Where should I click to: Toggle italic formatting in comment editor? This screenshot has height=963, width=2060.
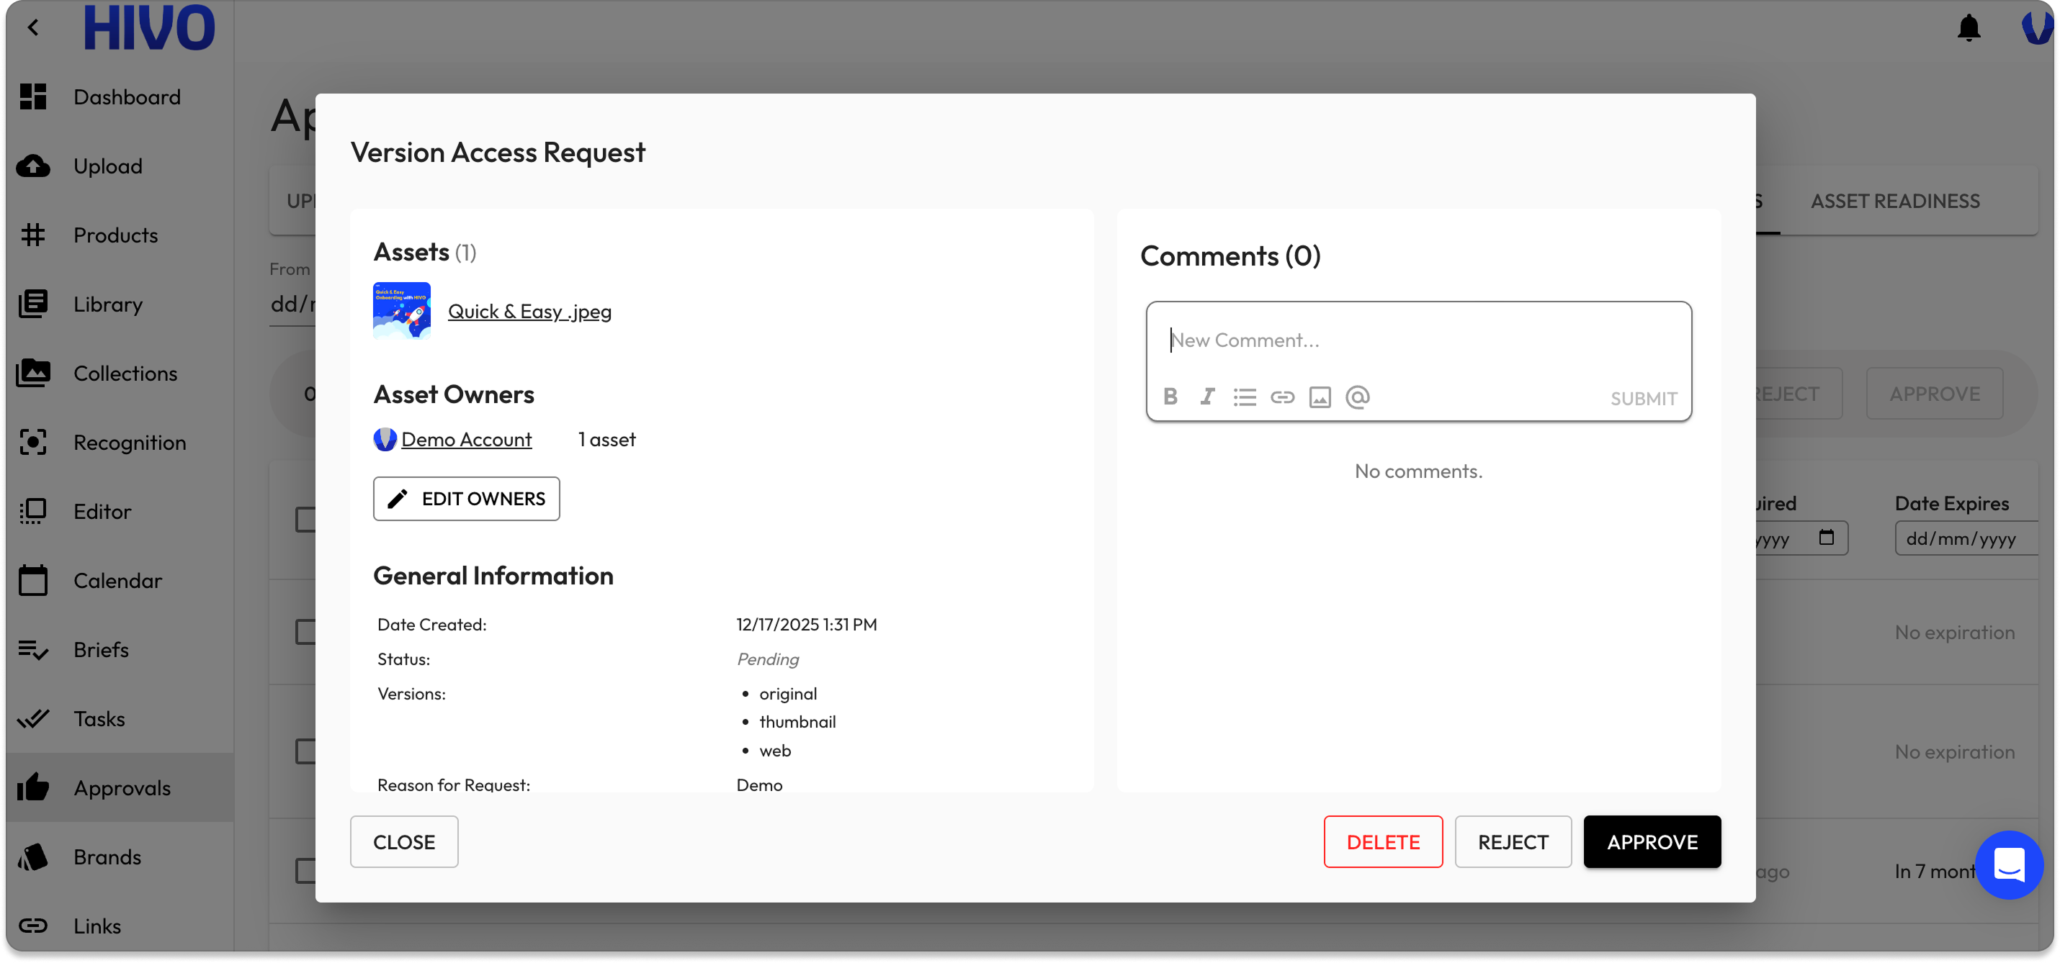pos(1206,397)
